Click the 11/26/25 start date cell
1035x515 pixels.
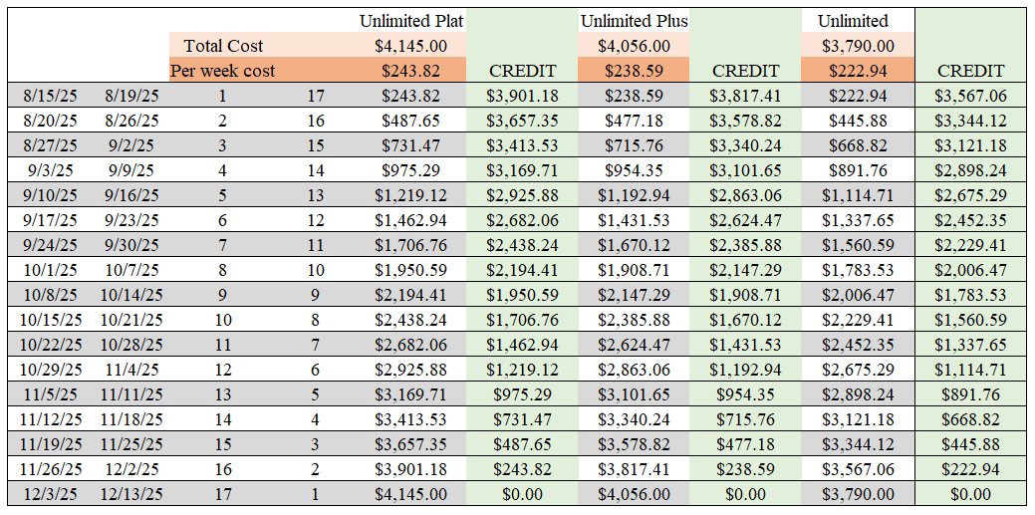(x=50, y=469)
